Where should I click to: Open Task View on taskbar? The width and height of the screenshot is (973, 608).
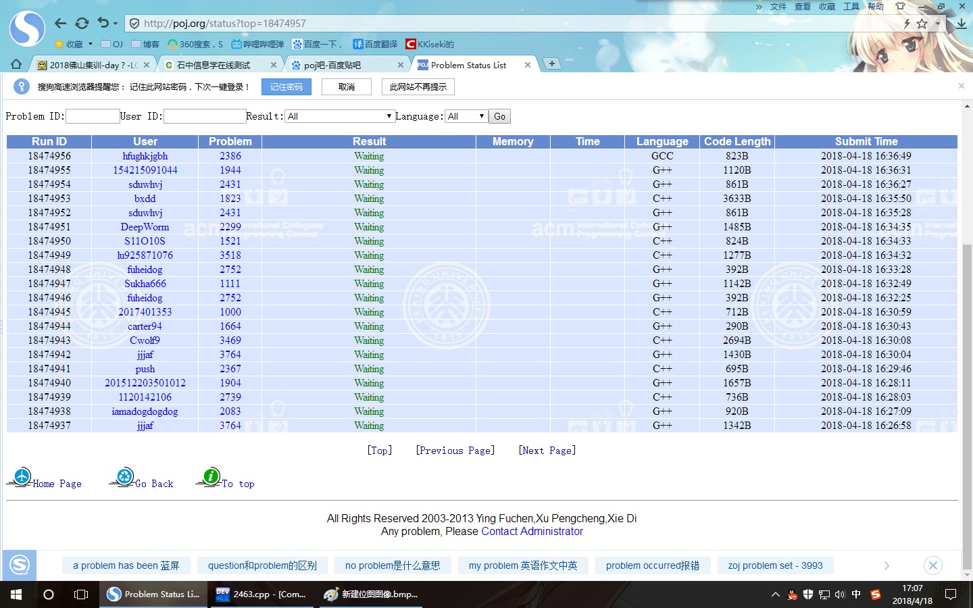81,594
